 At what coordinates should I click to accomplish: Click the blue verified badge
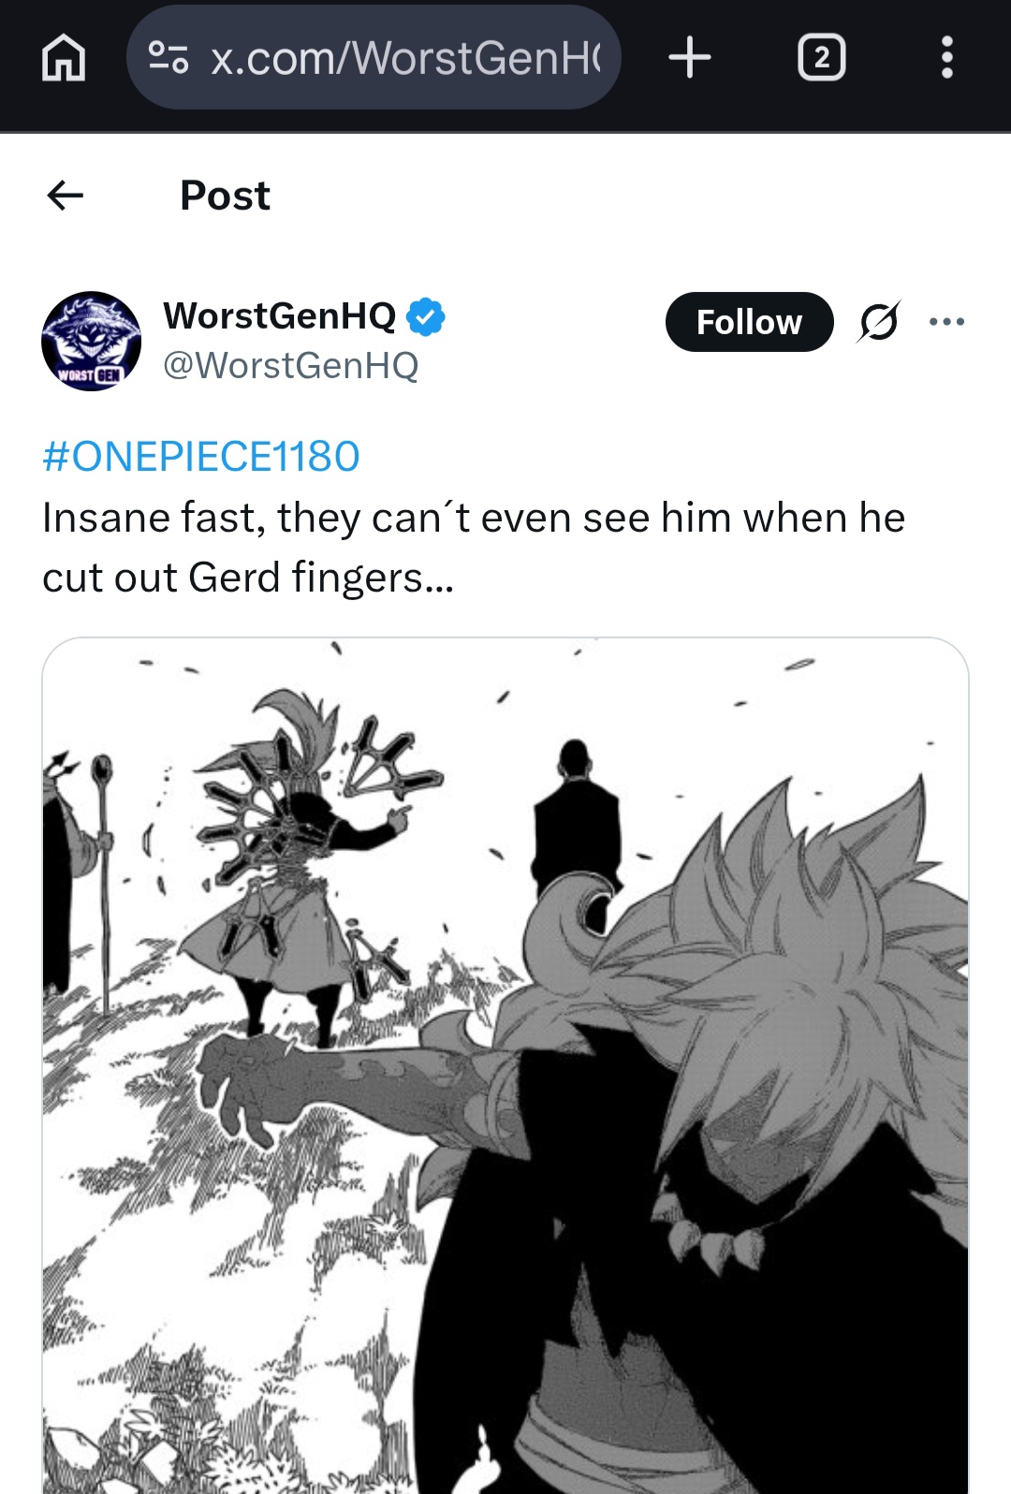tap(426, 316)
